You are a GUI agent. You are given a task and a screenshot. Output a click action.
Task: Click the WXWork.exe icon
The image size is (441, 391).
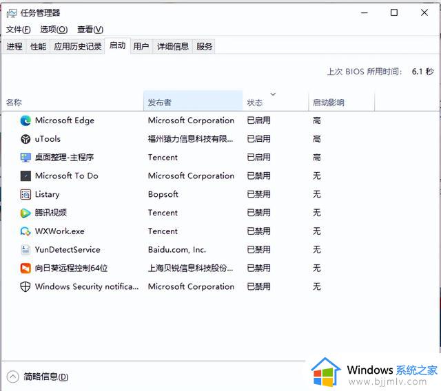tap(25, 231)
